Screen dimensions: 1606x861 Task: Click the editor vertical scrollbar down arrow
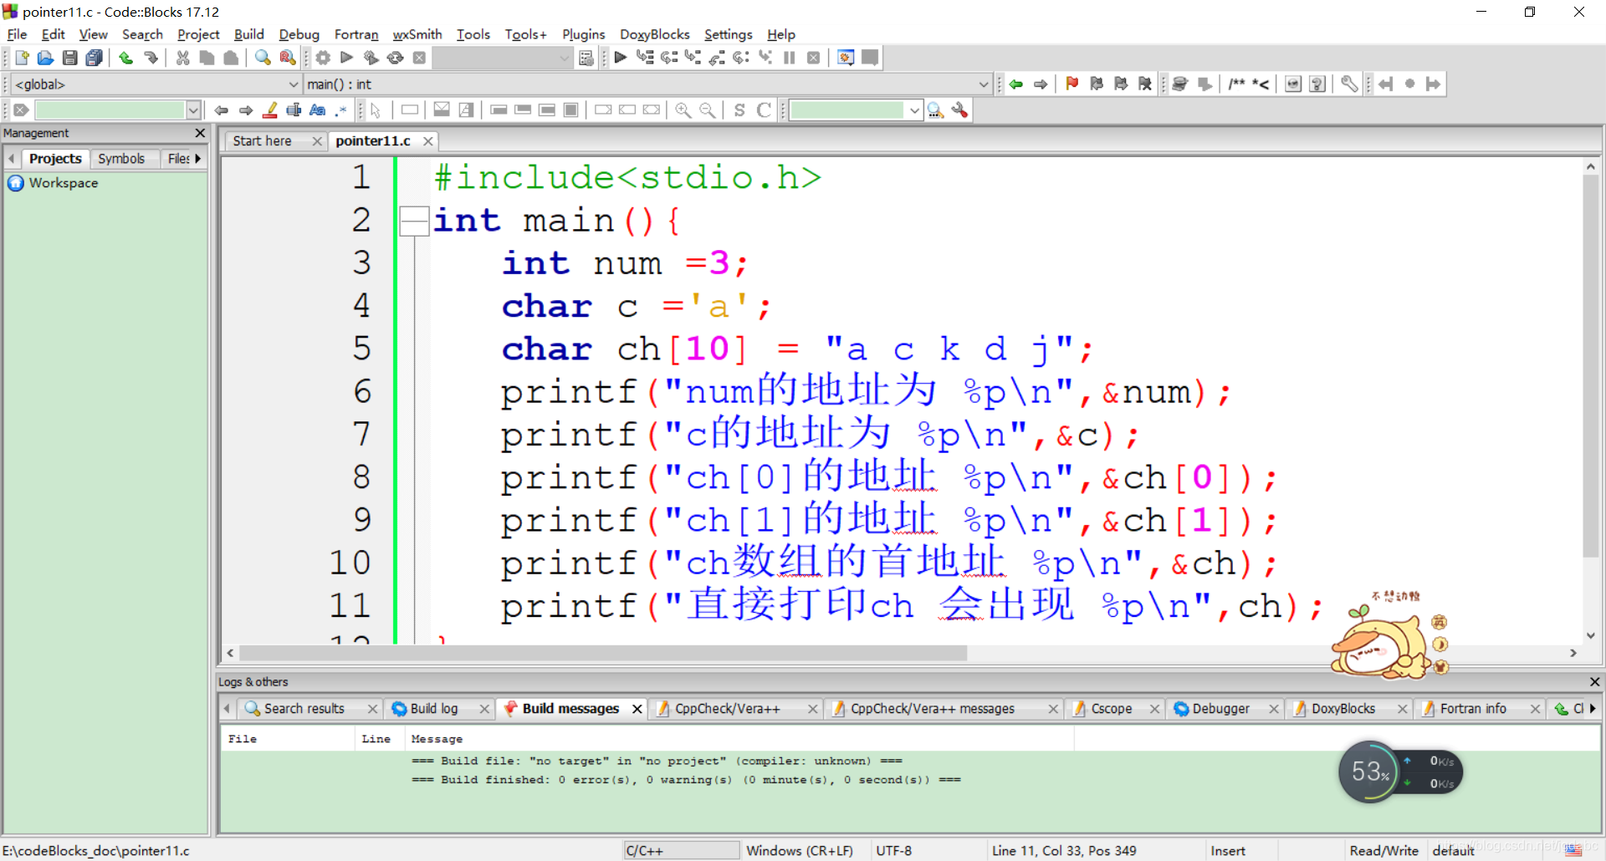(x=1590, y=635)
